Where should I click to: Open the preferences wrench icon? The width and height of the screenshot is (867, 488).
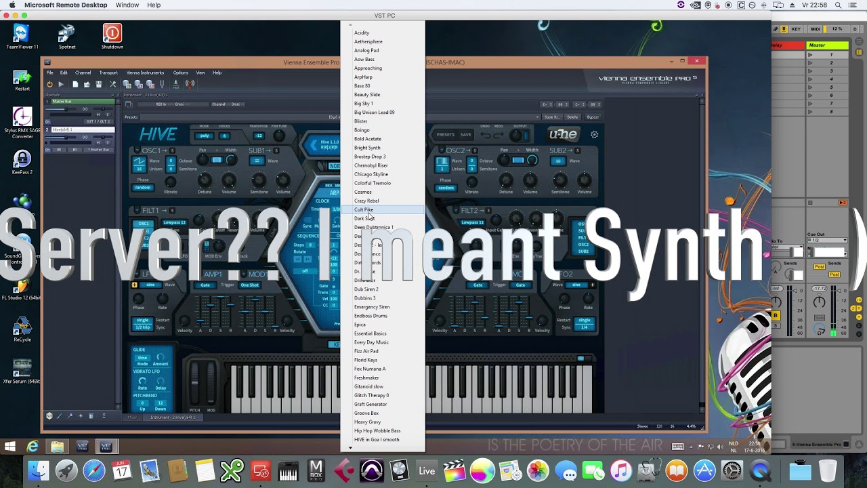112,84
